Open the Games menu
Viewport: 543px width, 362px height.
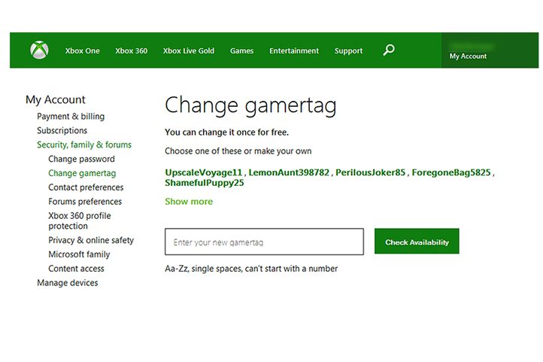pos(241,50)
